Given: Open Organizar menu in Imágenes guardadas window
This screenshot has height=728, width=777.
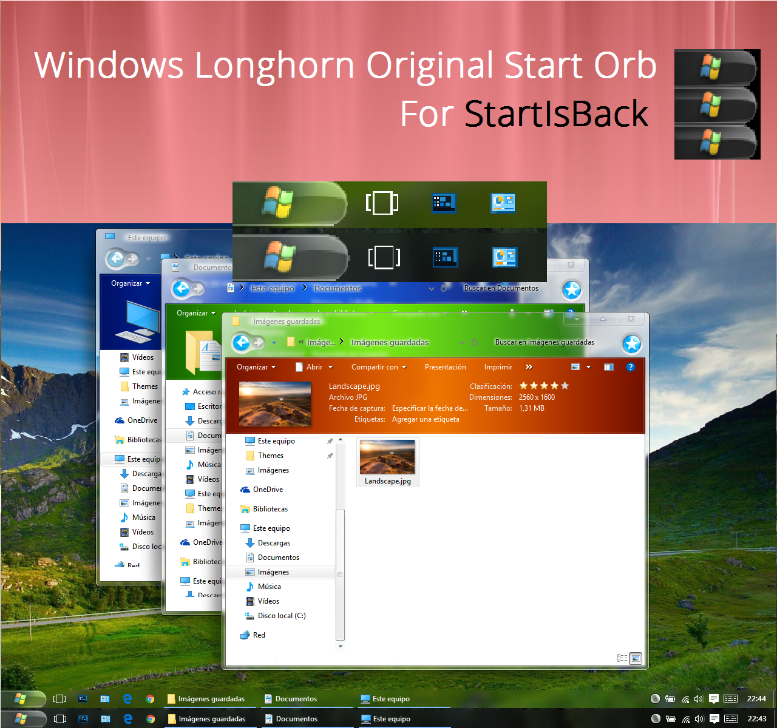Looking at the screenshot, I should click(x=256, y=367).
